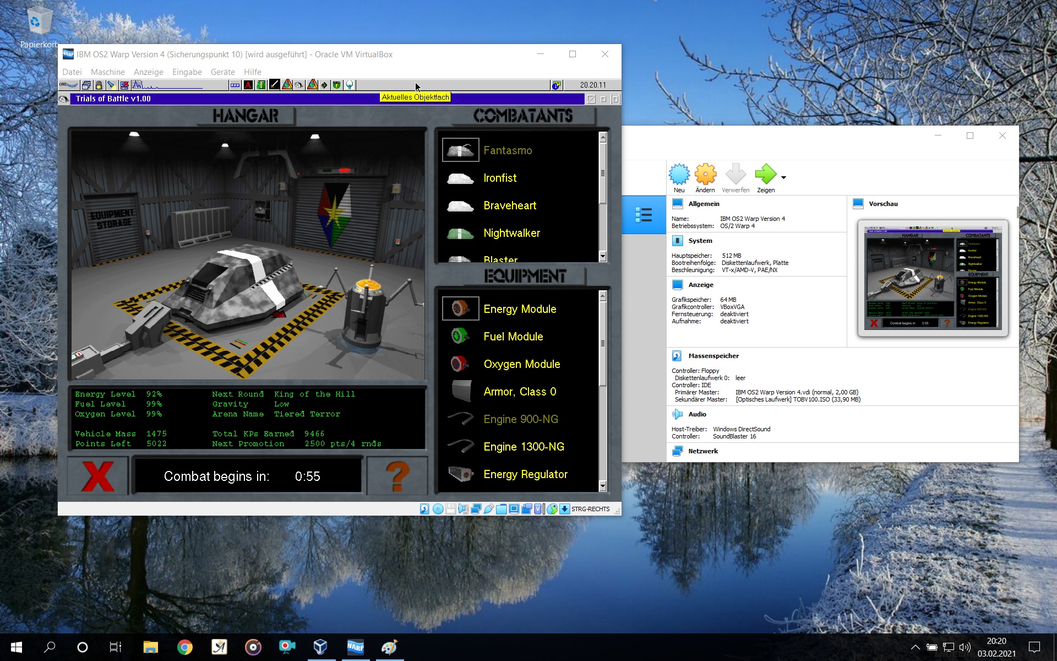Click the shutdown icon in WarpCenter

(124, 85)
